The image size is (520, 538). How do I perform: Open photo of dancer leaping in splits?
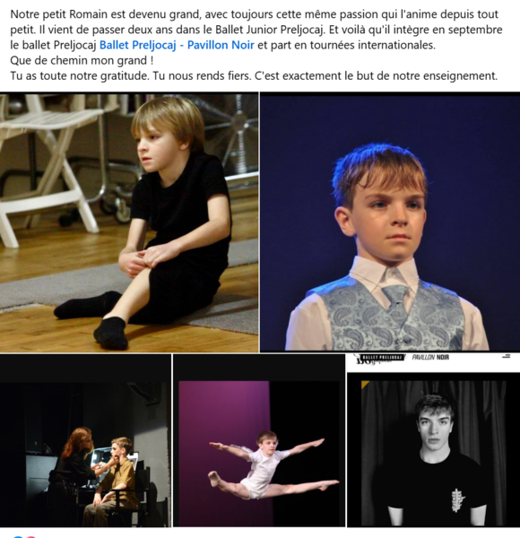coord(259,440)
